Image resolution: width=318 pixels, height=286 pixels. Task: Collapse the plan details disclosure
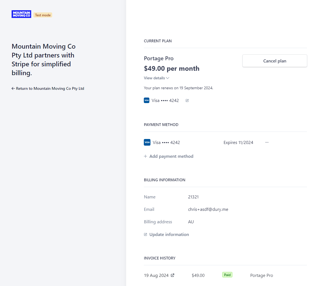157,78
